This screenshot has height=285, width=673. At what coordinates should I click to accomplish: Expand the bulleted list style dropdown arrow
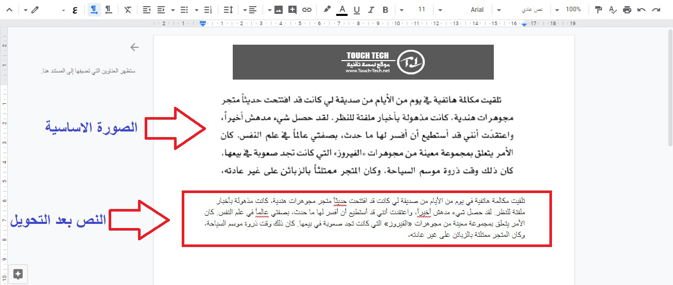pyautogui.click(x=173, y=10)
